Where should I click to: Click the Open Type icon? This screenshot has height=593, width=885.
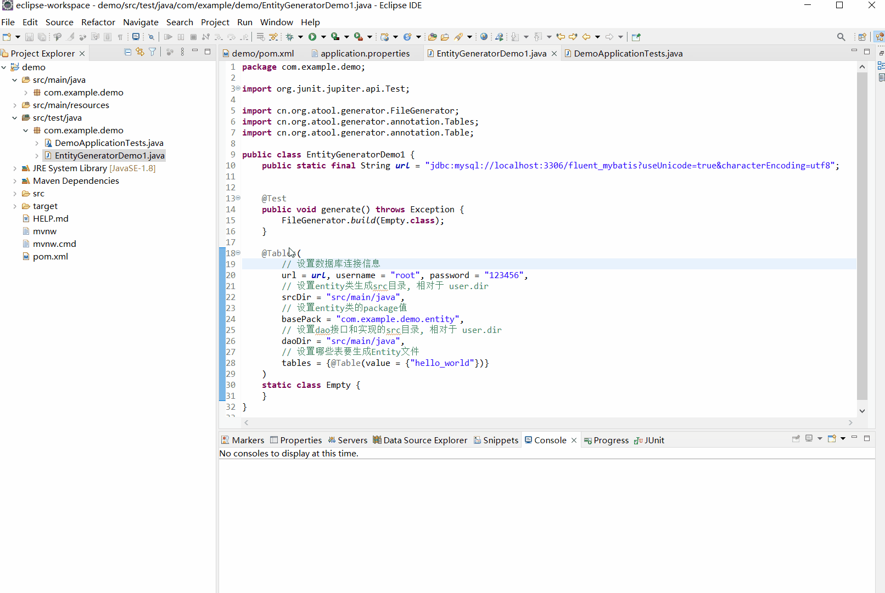pyautogui.click(x=433, y=37)
